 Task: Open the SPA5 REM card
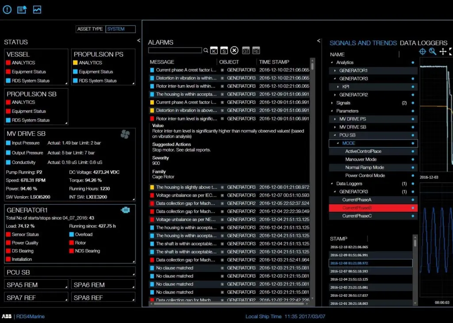pos(36,285)
